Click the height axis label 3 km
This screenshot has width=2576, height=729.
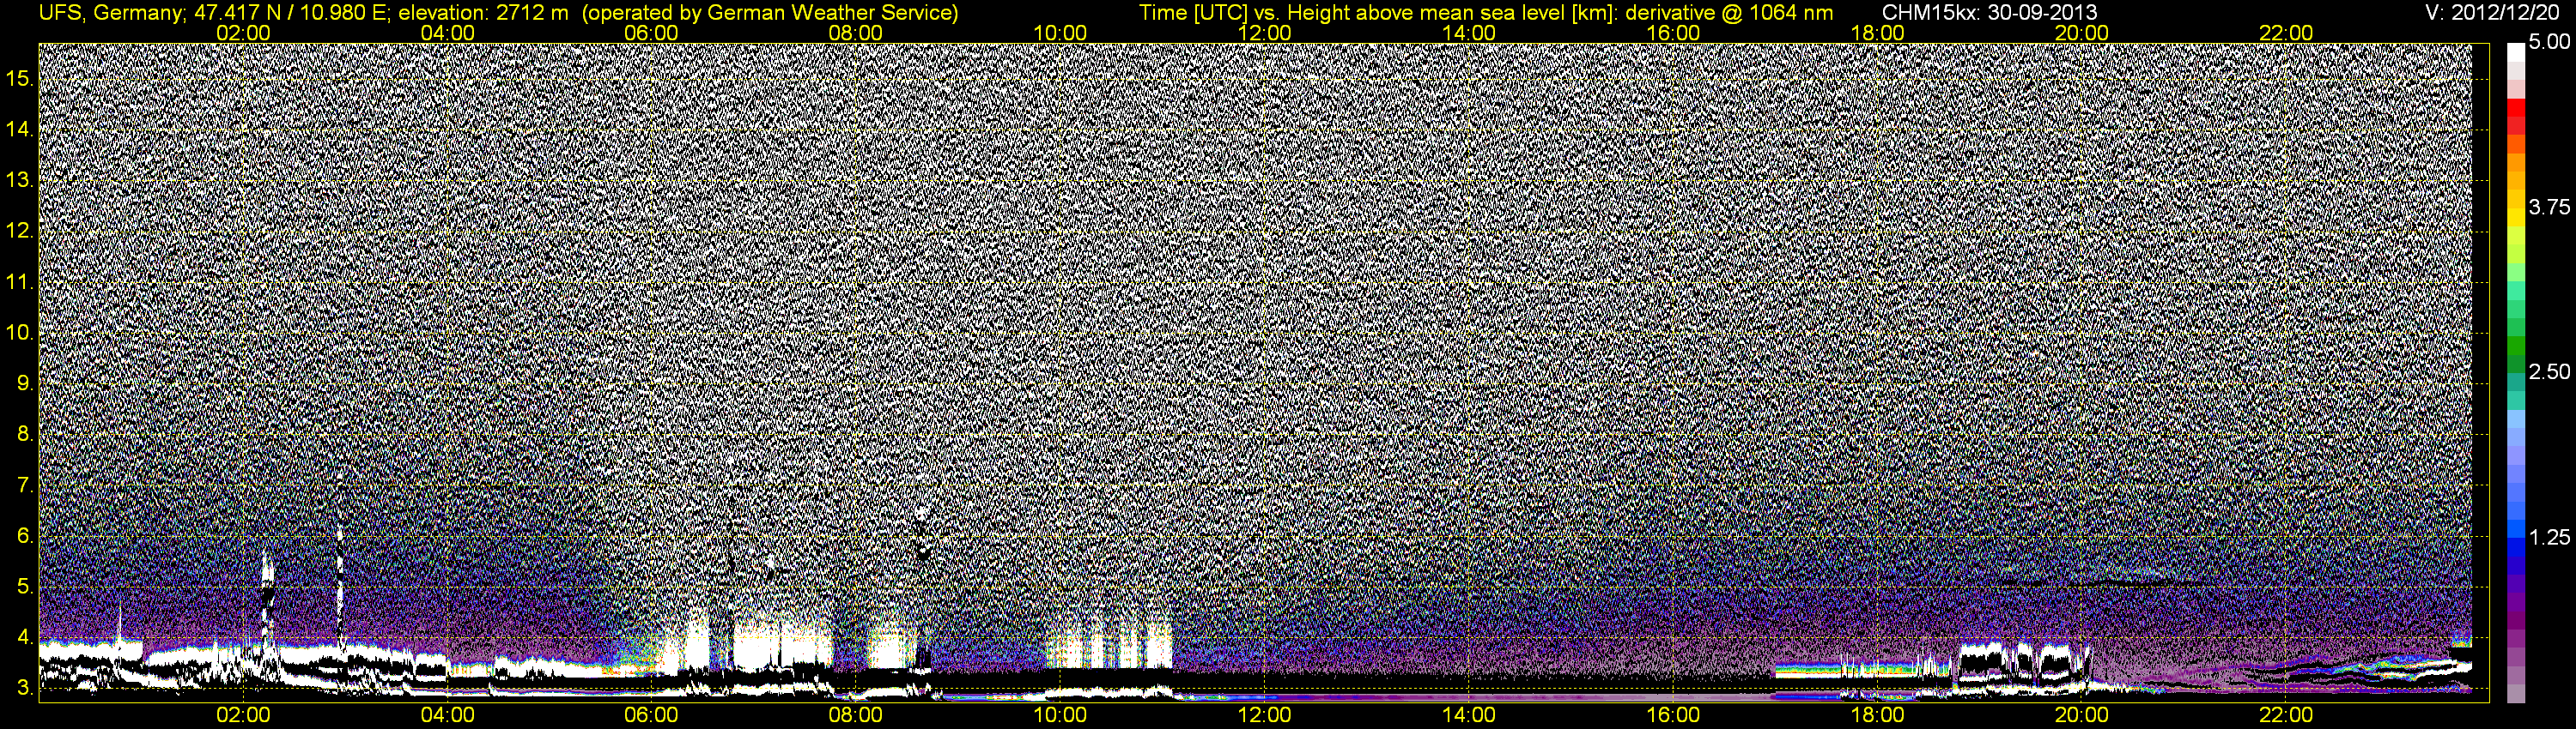(25, 689)
